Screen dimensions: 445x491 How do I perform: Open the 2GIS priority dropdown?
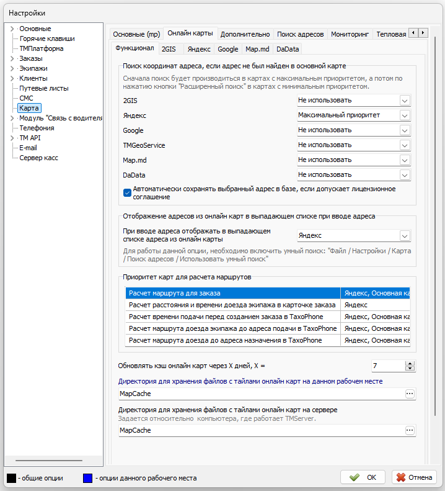[x=405, y=101]
